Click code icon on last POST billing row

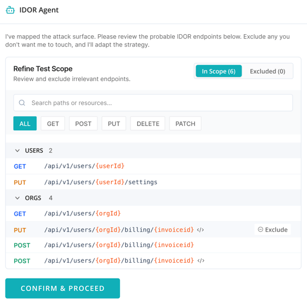201,261
